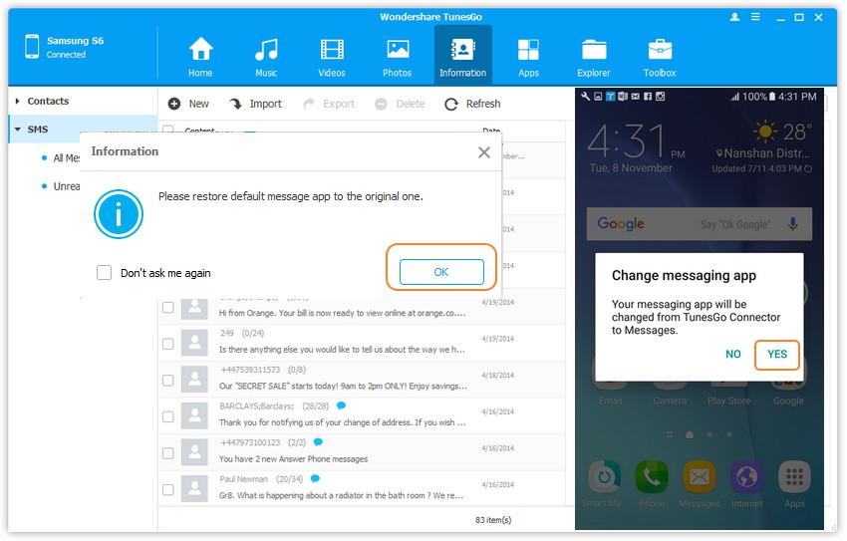Image resolution: width=847 pixels, height=541 pixels.
Task: Tap NO on Change messaging app prompt
Action: pyautogui.click(x=733, y=355)
